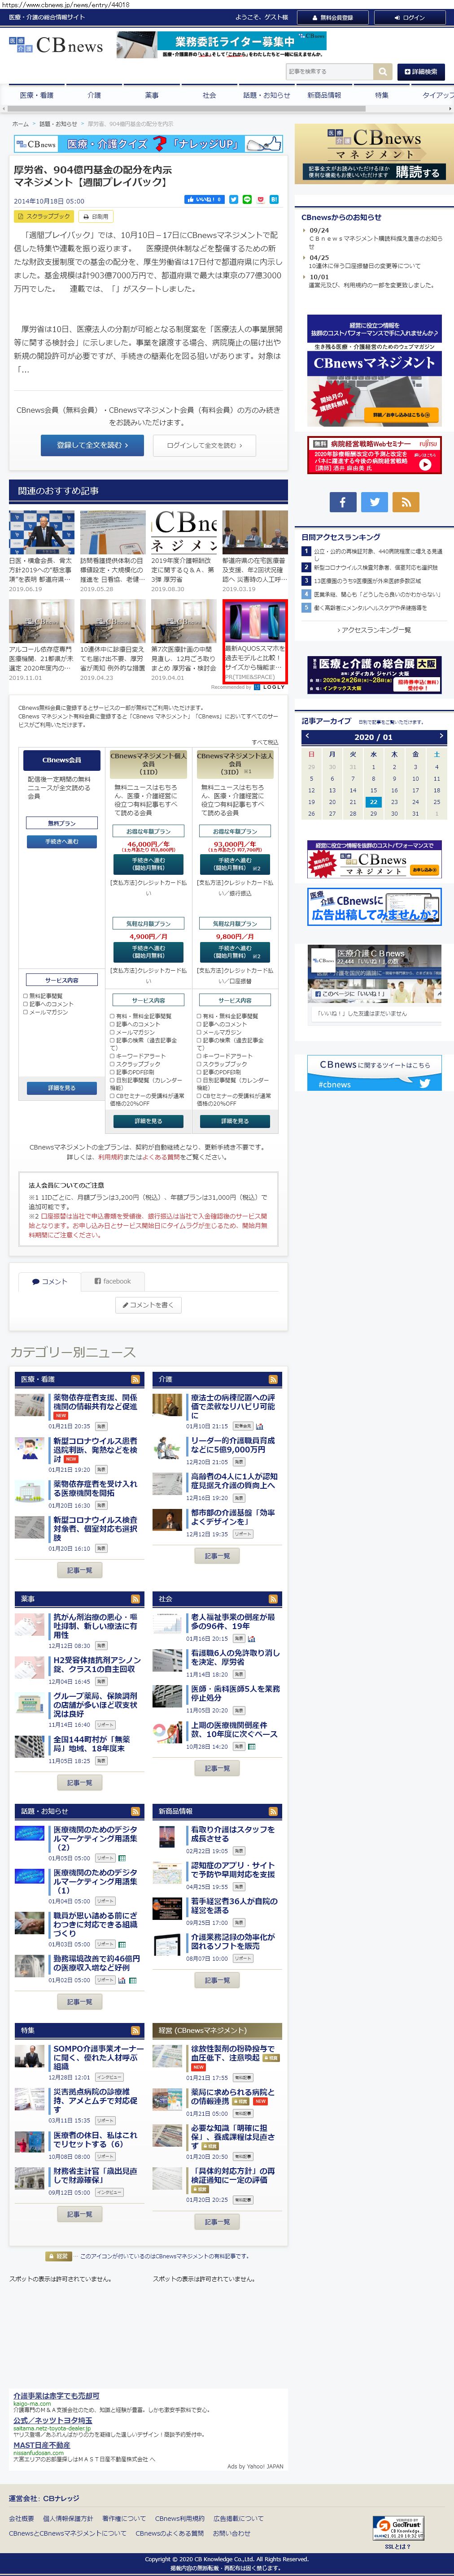Screen dimensions: 454x2576
Task: Open the 薬事 navigation menu item
Action: click(x=151, y=95)
